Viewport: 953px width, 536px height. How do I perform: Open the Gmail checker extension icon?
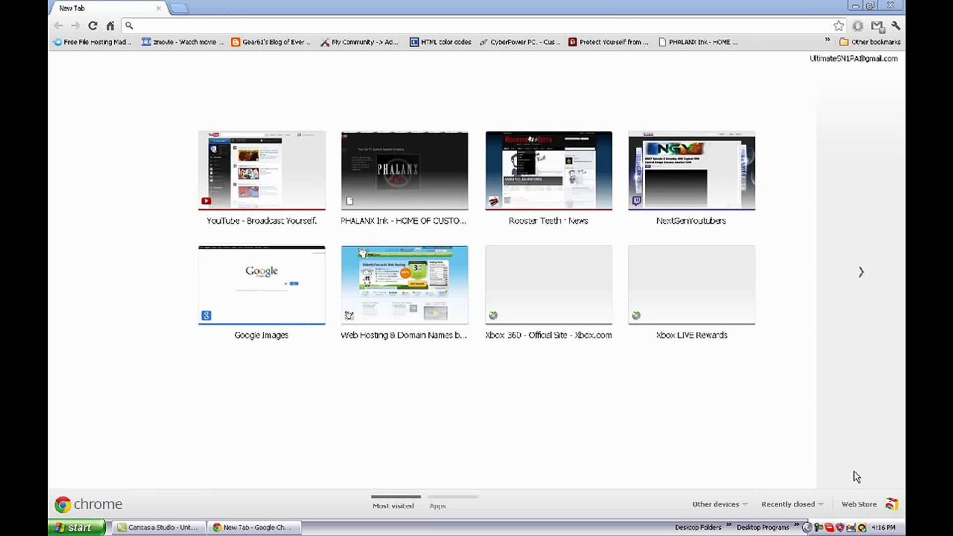878,26
